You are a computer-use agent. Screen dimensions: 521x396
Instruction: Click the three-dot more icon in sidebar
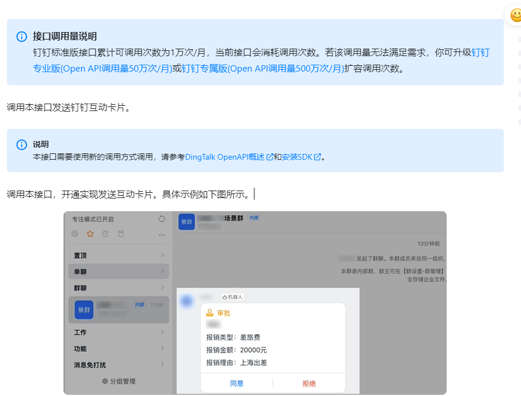click(x=162, y=235)
